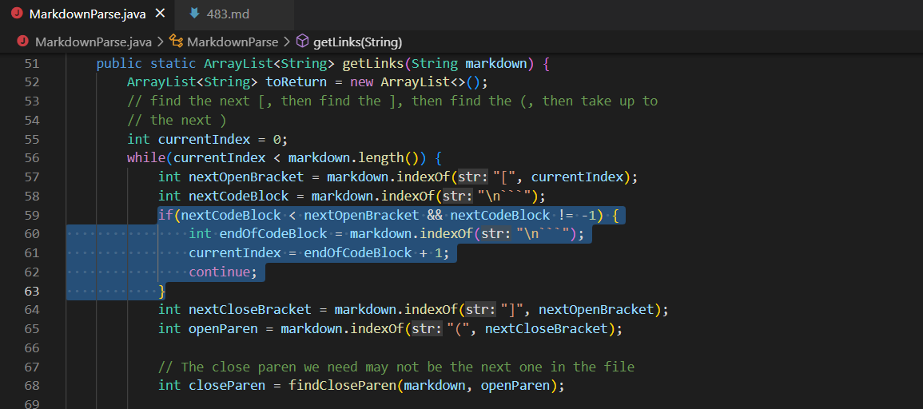
Task: Click line number 59 in the gutter
Action: [x=32, y=215]
